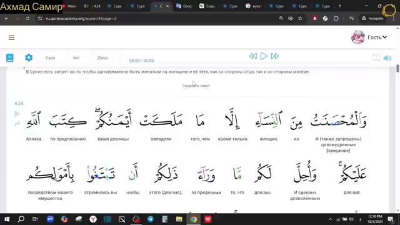This screenshot has width=400, height=225.
Task: Switch to the Сура tab right of 4:24
Action: [x=114, y=6]
